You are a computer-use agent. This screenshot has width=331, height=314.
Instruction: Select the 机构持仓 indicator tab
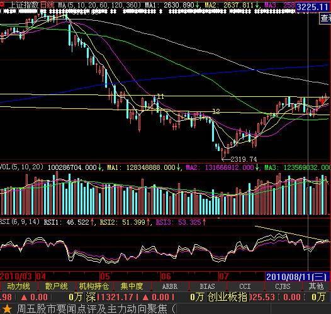click(94, 286)
